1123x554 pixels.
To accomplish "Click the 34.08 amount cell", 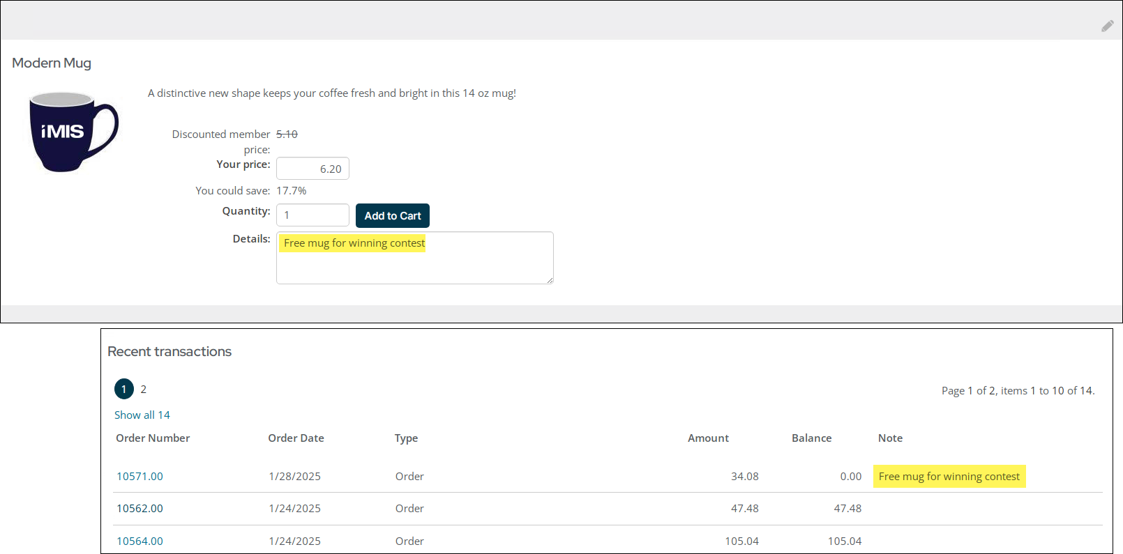I will tap(745, 477).
